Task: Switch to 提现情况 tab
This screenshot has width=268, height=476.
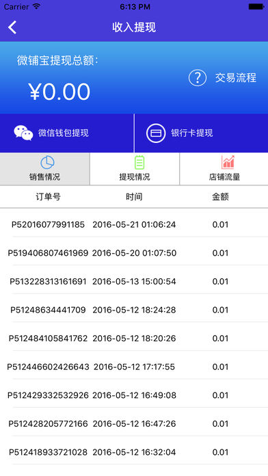Action: pos(135,169)
